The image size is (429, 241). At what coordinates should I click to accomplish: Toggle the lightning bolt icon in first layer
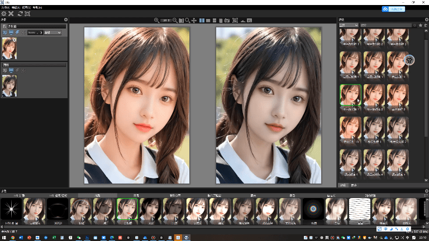[17, 33]
